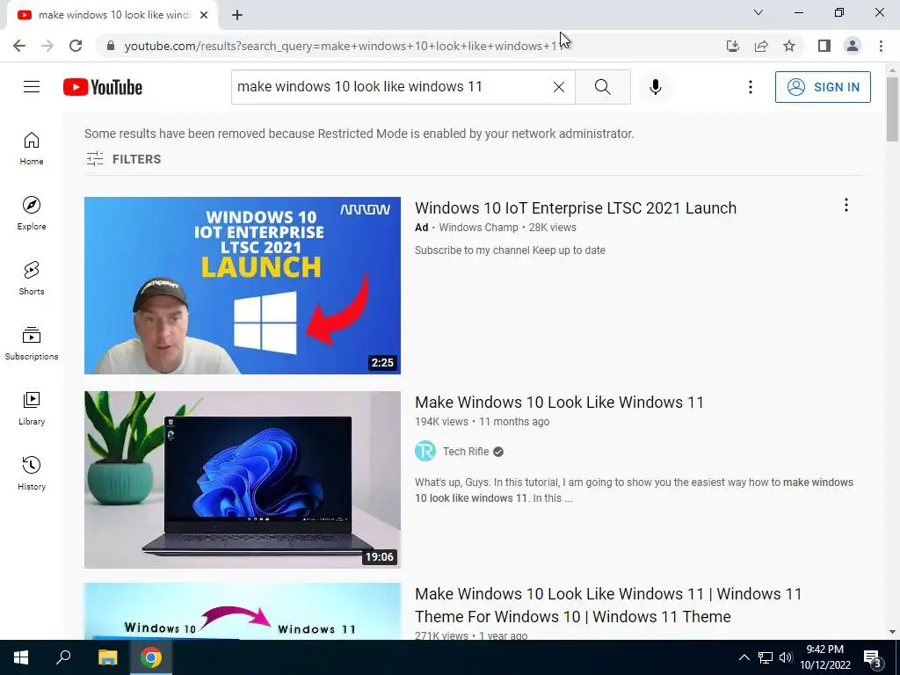This screenshot has width=900, height=675.
Task: Open Chrome three-dot menu
Action: tap(881, 46)
